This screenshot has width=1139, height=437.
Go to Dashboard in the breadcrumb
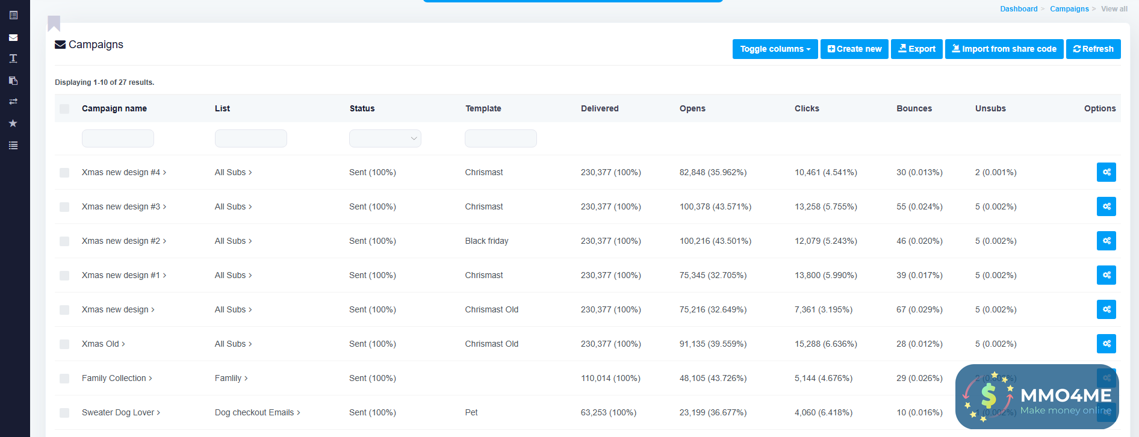click(1019, 9)
